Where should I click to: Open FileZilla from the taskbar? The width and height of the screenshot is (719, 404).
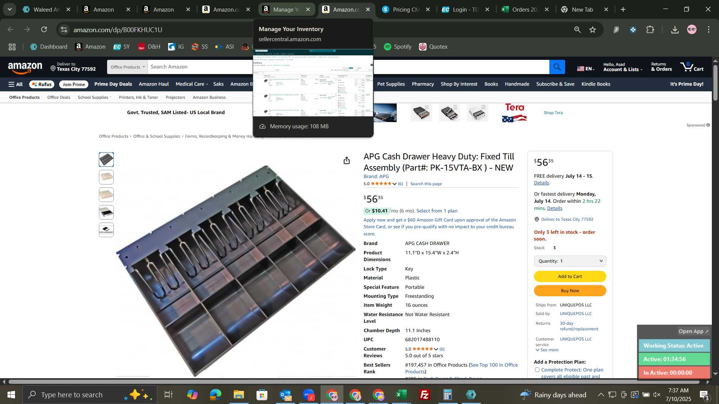(x=425, y=395)
